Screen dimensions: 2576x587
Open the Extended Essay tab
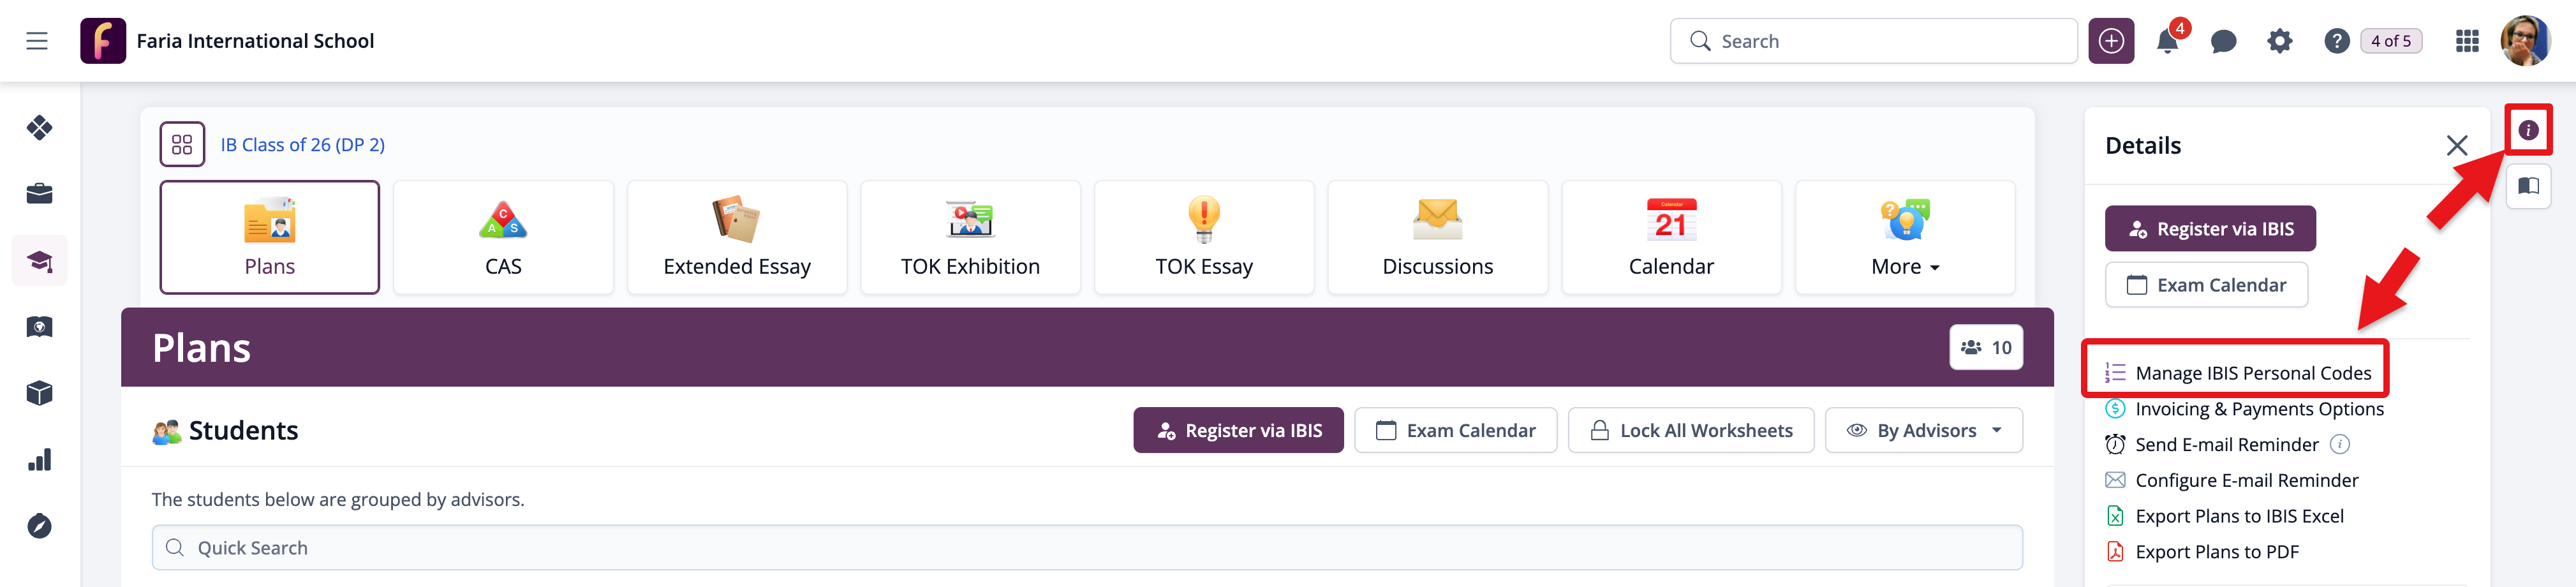(x=737, y=238)
